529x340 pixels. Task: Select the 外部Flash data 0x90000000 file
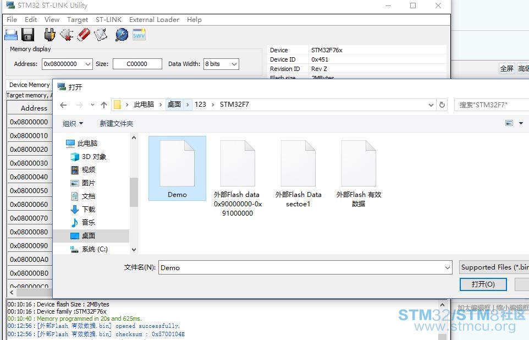click(238, 178)
